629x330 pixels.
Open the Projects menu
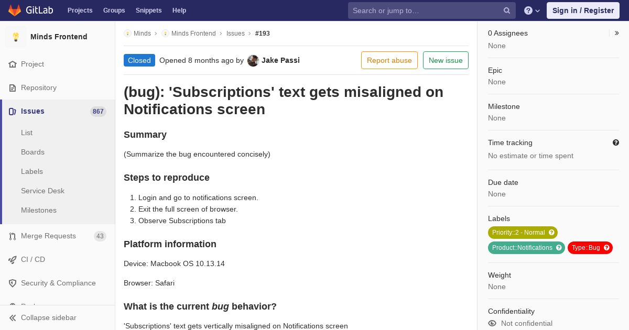pyautogui.click(x=80, y=10)
